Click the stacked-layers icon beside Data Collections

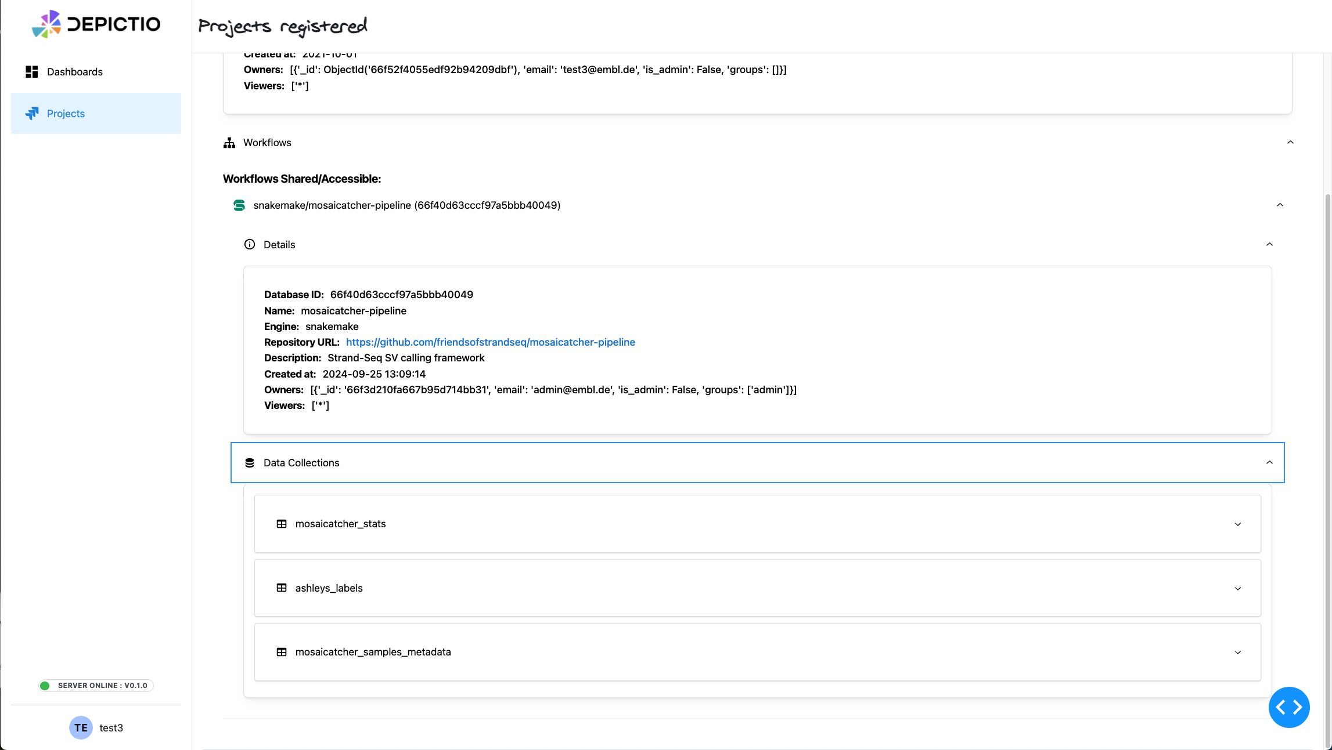250,462
